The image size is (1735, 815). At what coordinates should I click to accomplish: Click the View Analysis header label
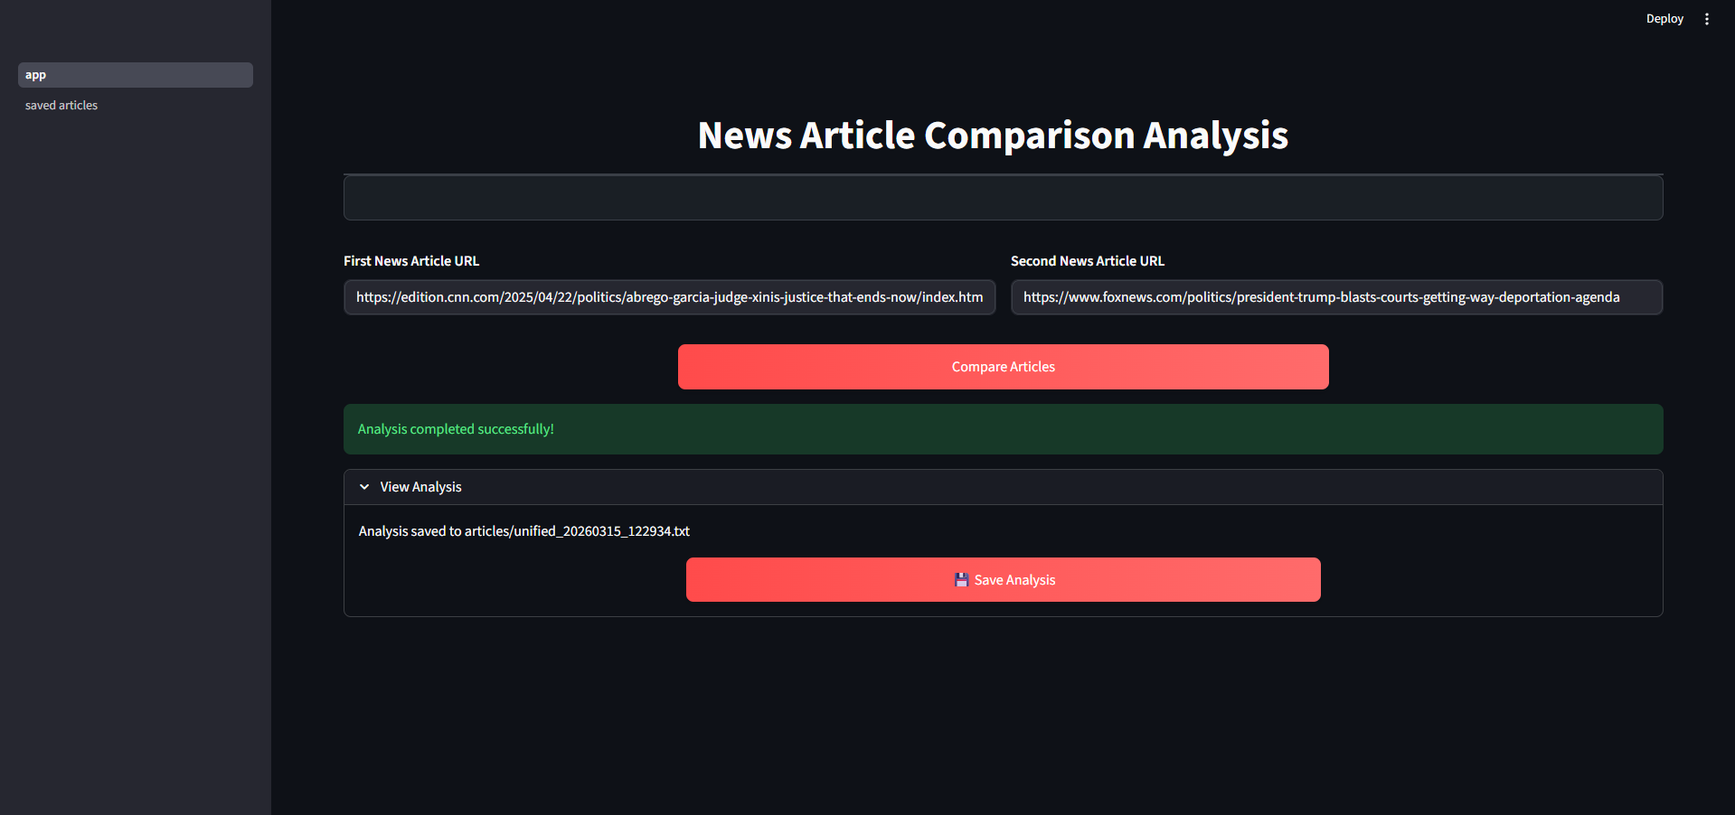click(420, 487)
